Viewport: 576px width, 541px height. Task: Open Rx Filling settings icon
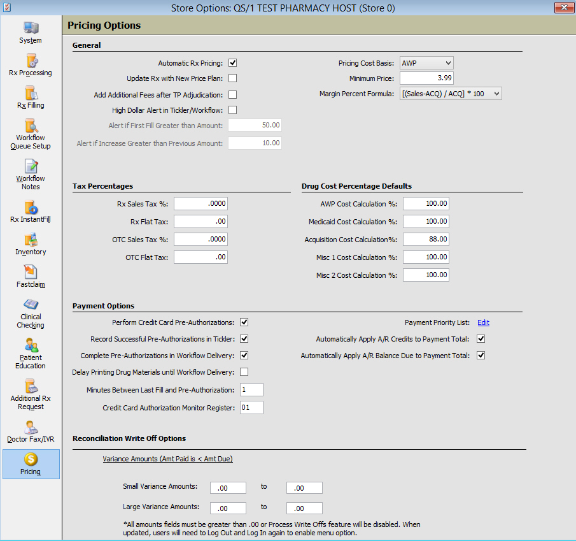[x=31, y=94]
